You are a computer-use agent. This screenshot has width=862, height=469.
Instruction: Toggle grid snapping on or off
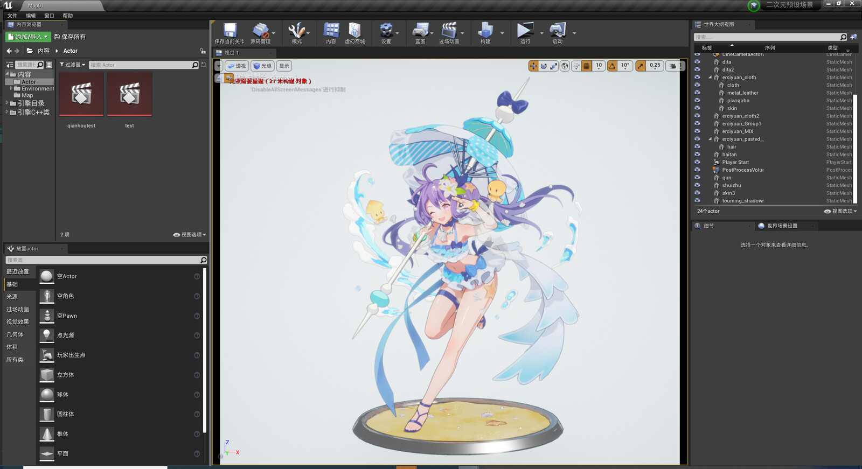click(x=587, y=66)
